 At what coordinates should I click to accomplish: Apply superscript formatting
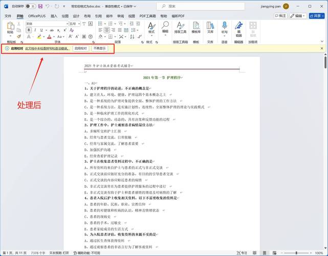(x=65, y=30)
